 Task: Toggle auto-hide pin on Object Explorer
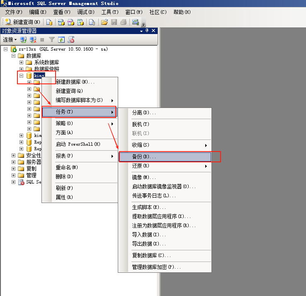(x=147, y=31)
